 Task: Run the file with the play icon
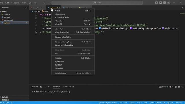(x=182, y=8)
